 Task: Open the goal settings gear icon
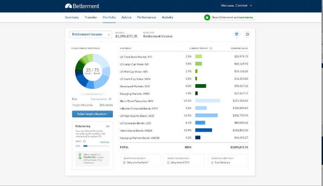point(247,34)
